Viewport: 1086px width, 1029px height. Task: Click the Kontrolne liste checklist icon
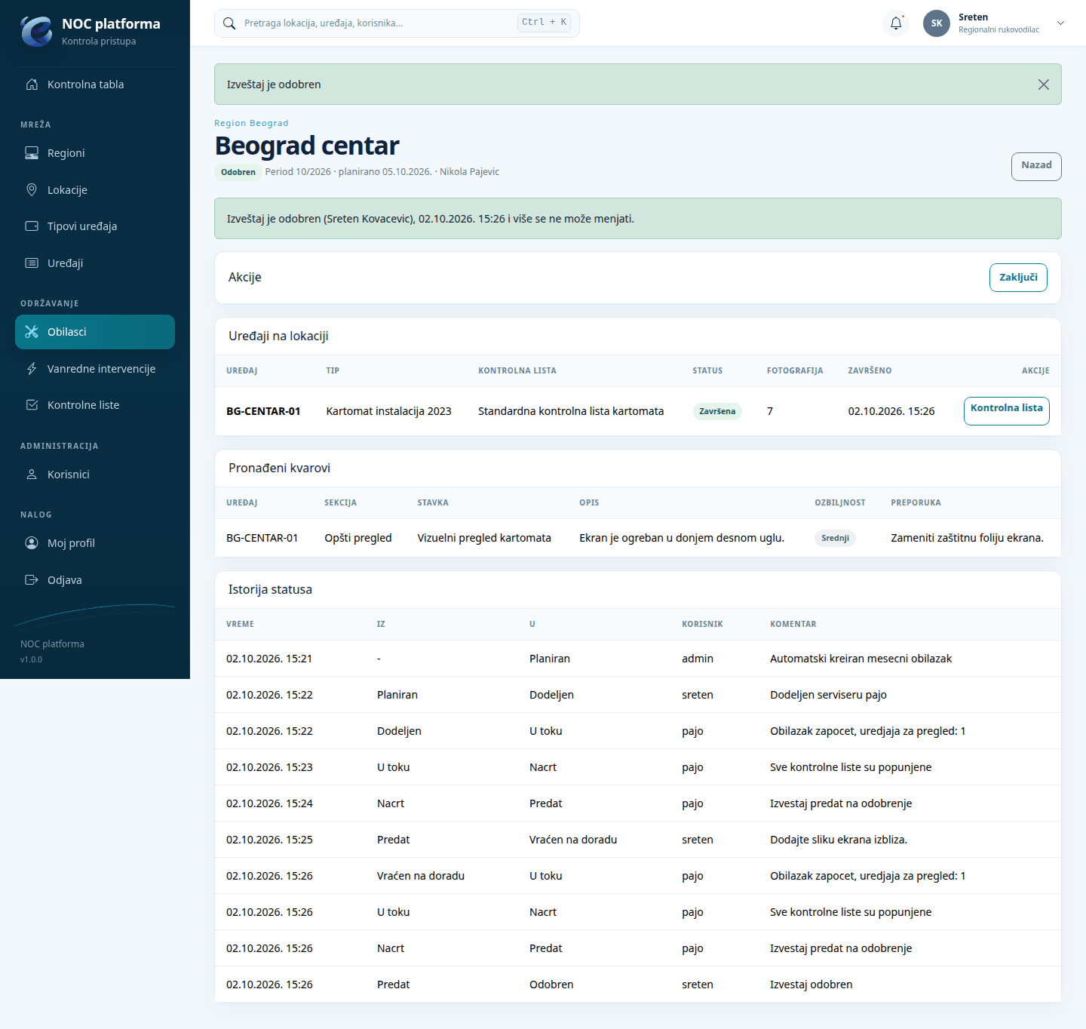point(32,405)
